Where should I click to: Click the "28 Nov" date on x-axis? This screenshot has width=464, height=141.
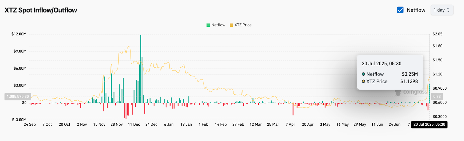point(117,124)
